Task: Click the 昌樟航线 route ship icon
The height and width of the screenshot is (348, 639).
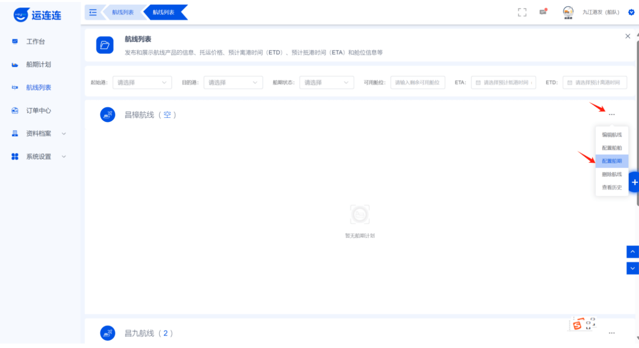Action: [x=108, y=115]
